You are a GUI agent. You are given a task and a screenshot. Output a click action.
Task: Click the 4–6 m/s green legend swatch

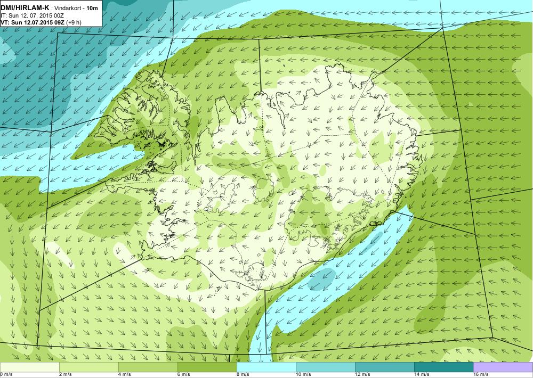148,367
